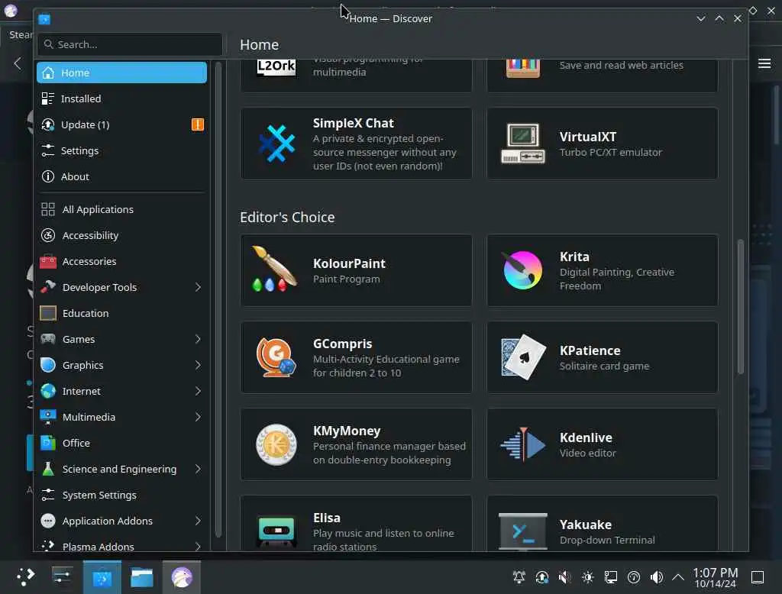This screenshot has width=782, height=594.
Task: Open the speaker volume tray icon
Action: pos(656,577)
